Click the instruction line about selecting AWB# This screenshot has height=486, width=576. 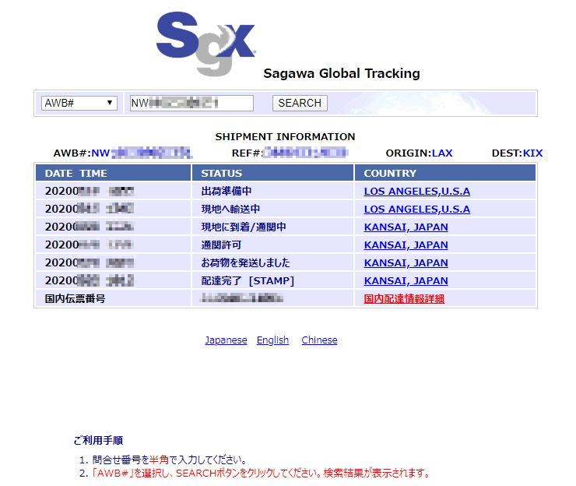click(x=261, y=473)
